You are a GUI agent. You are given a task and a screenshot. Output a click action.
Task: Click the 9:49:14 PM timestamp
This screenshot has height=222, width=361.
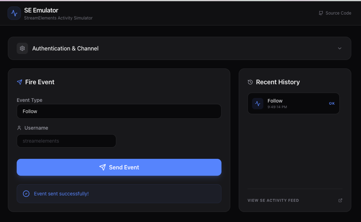(x=277, y=107)
